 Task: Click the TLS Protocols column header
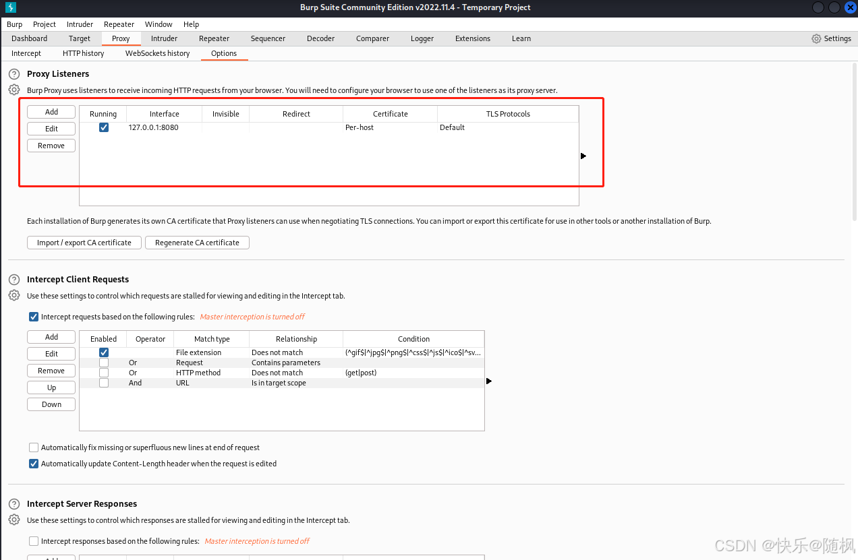508,114
